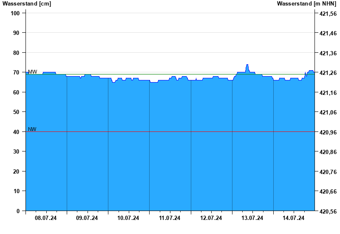Select the NW low water label
Viewport: 340px width, 234px height.
tap(32, 129)
